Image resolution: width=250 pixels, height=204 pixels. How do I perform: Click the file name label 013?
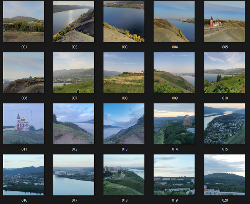pyautogui.click(x=125, y=149)
